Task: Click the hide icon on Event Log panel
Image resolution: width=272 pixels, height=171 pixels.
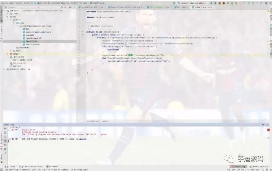Action: (267, 125)
